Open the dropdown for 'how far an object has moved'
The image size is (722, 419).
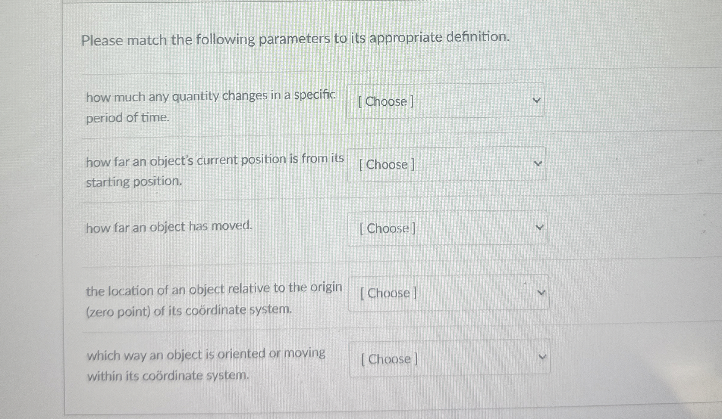click(447, 228)
